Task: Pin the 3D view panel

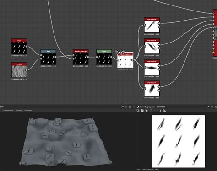Action: pos(122,107)
